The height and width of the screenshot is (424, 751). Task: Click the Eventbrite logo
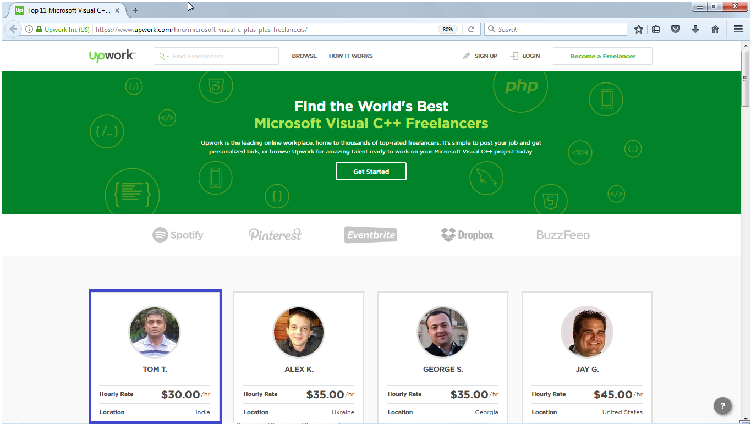point(371,235)
